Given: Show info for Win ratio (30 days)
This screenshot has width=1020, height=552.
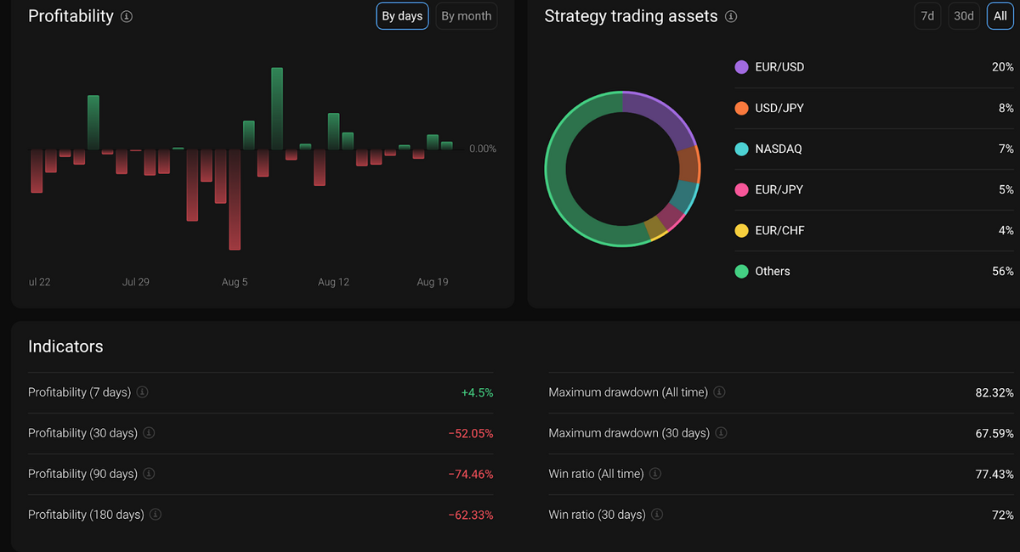Looking at the screenshot, I should 657,515.
